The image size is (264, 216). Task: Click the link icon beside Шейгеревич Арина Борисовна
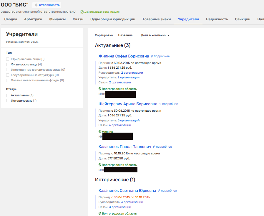(160, 104)
